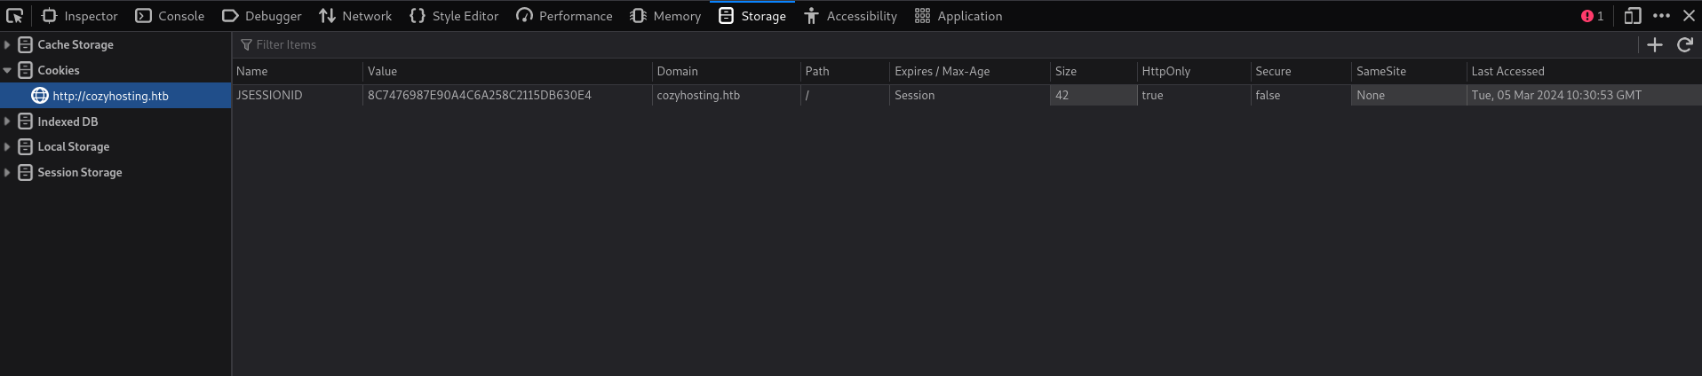1702x376 pixels.
Task: Refresh the storage items list
Action: point(1684,45)
